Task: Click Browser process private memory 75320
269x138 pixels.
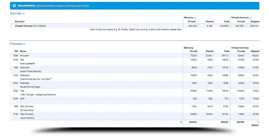Action: coord(193,56)
